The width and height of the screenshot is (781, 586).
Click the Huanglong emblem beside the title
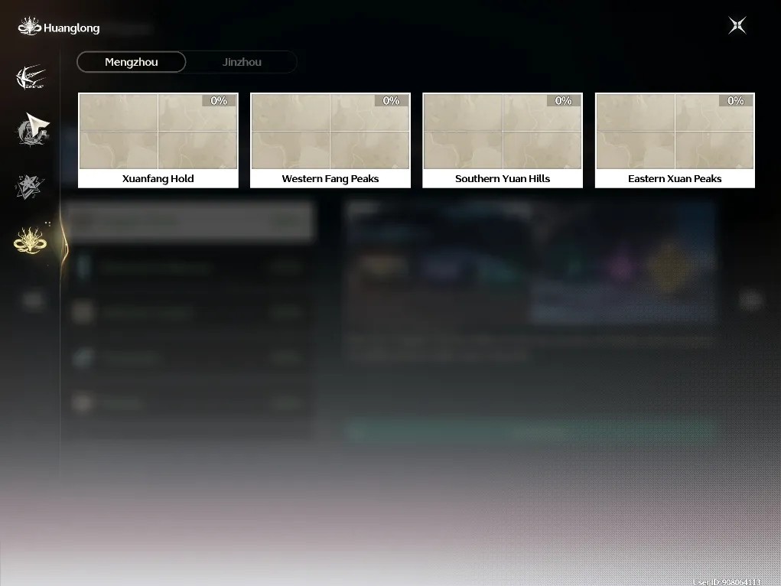click(x=29, y=26)
